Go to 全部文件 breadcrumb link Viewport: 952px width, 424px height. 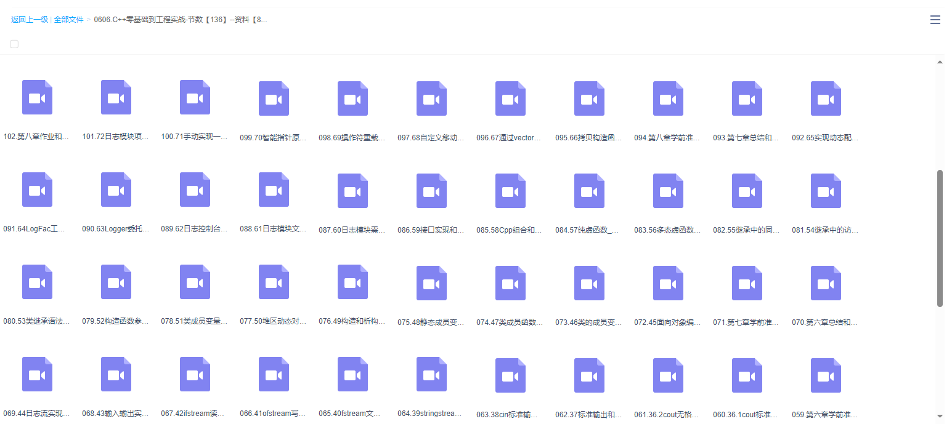pyautogui.click(x=68, y=20)
